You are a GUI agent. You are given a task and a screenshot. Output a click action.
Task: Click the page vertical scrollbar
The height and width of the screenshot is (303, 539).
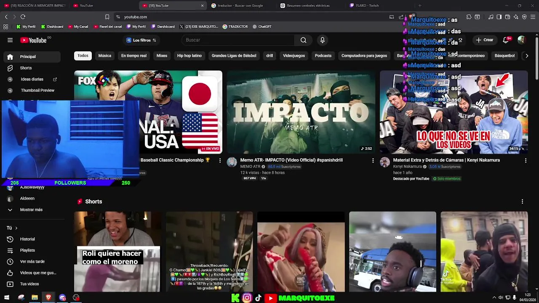pyautogui.click(x=536, y=58)
